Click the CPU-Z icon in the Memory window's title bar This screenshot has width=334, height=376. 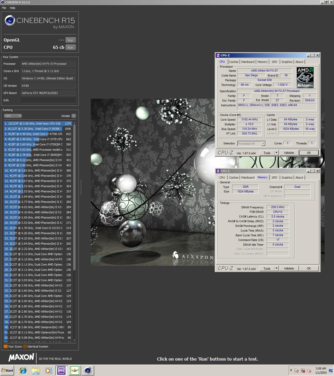[x=218, y=171]
